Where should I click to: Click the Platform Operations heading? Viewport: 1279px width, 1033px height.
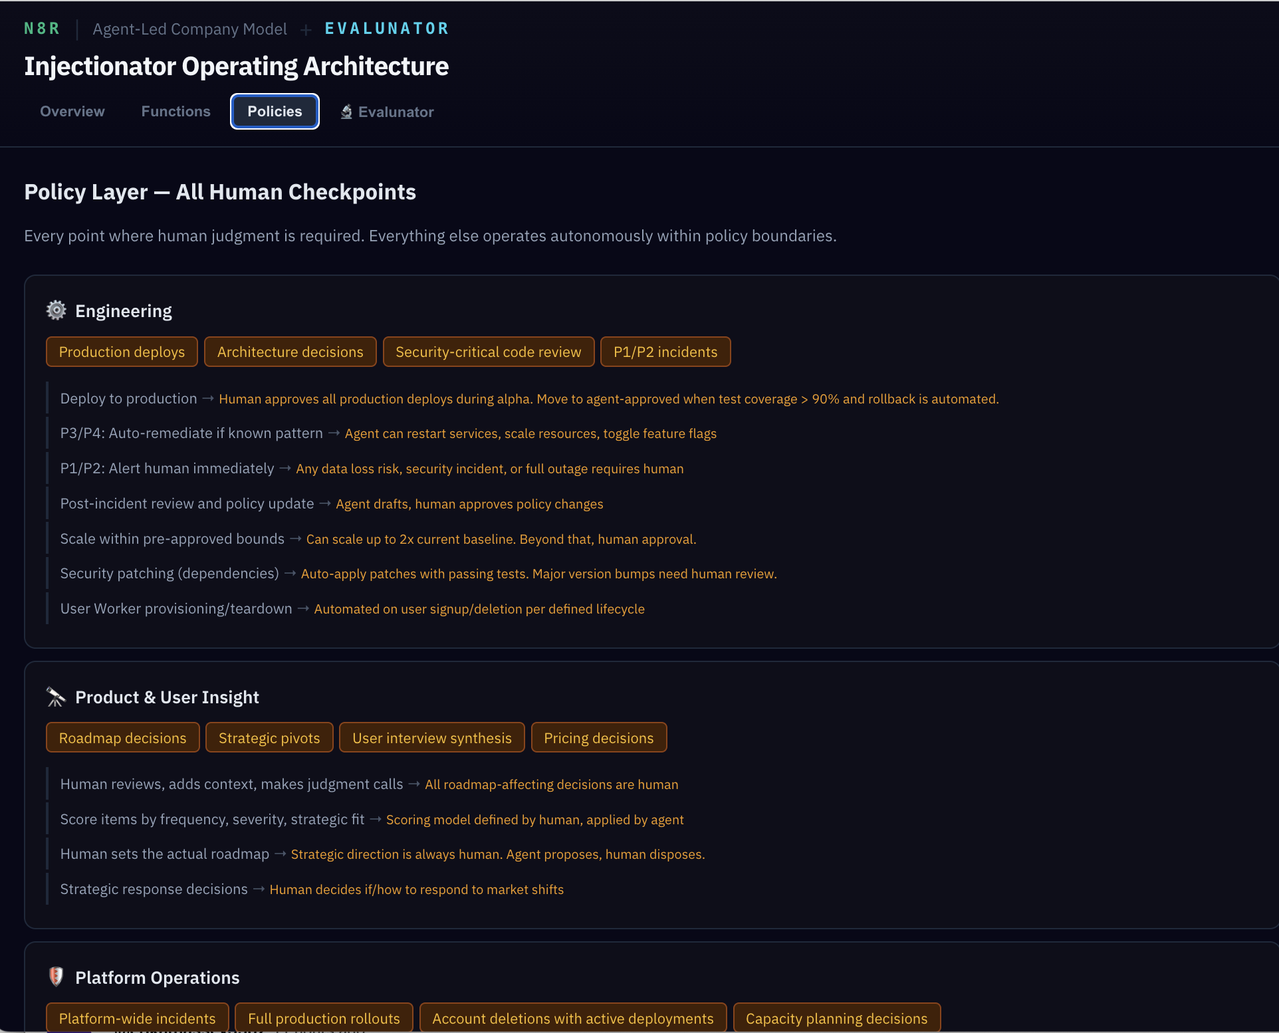pos(157,978)
